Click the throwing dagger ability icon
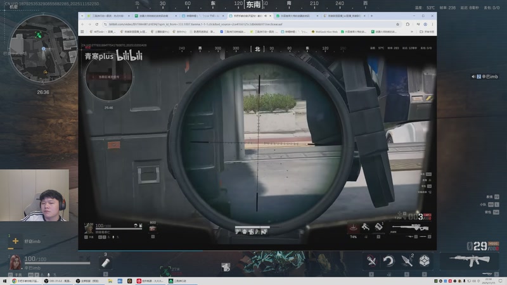Viewport: 507px width, 285px height. point(407,261)
